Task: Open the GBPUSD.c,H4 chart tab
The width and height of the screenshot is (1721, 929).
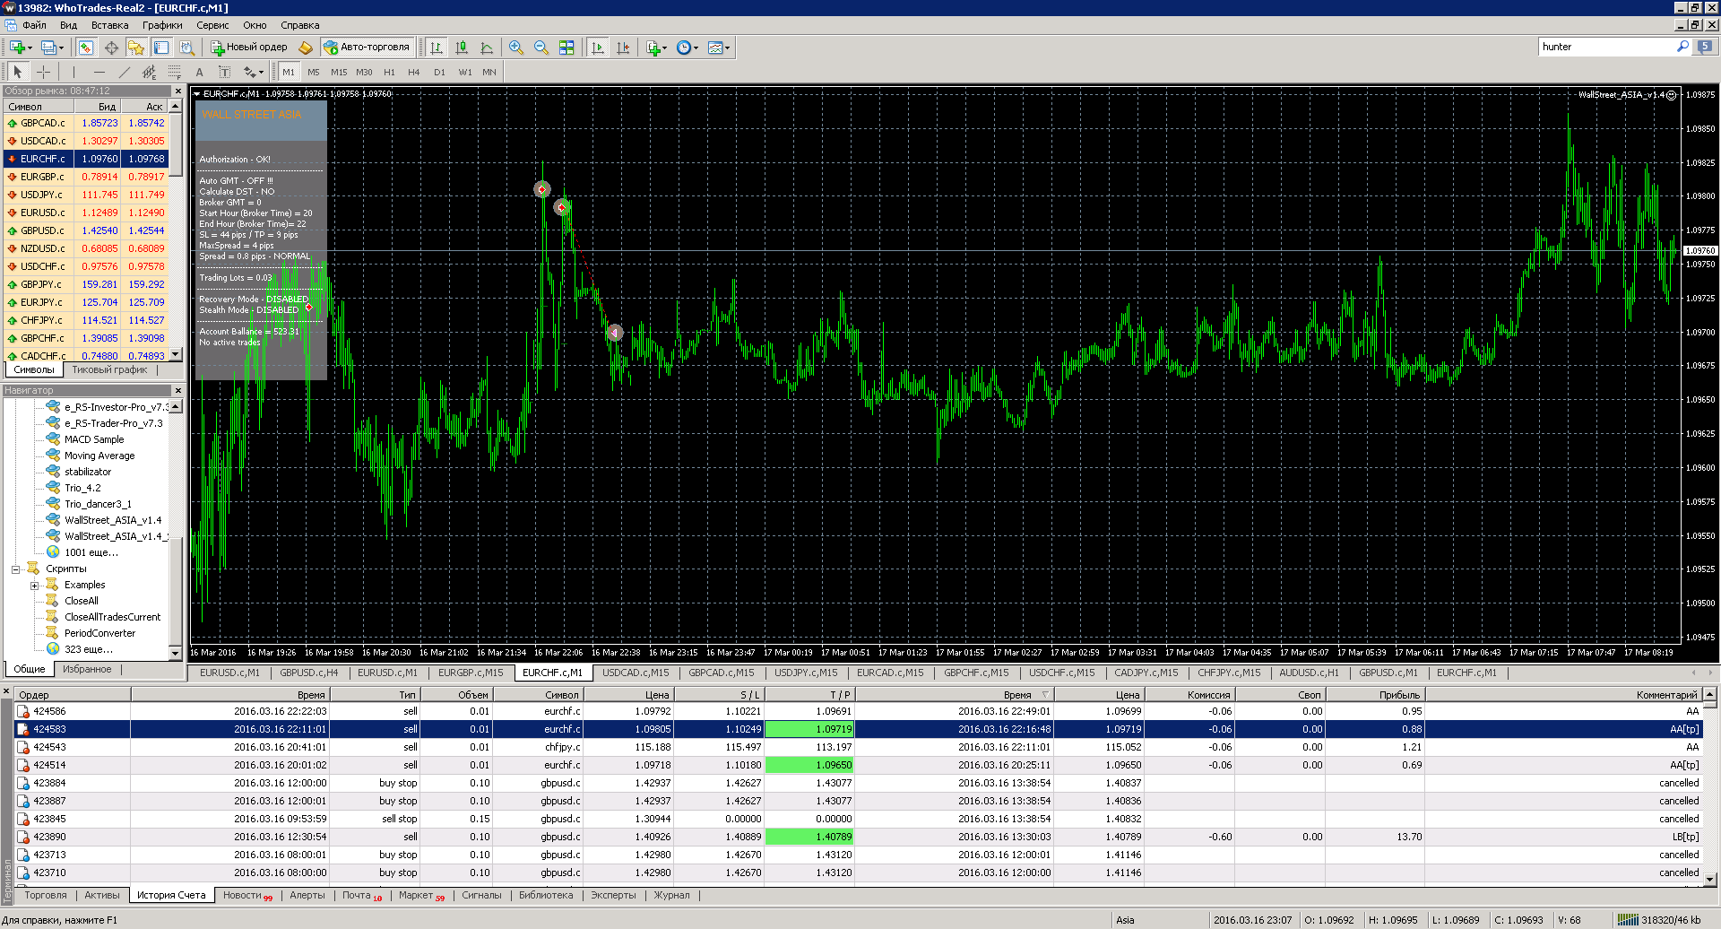Action: click(x=308, y=673)
